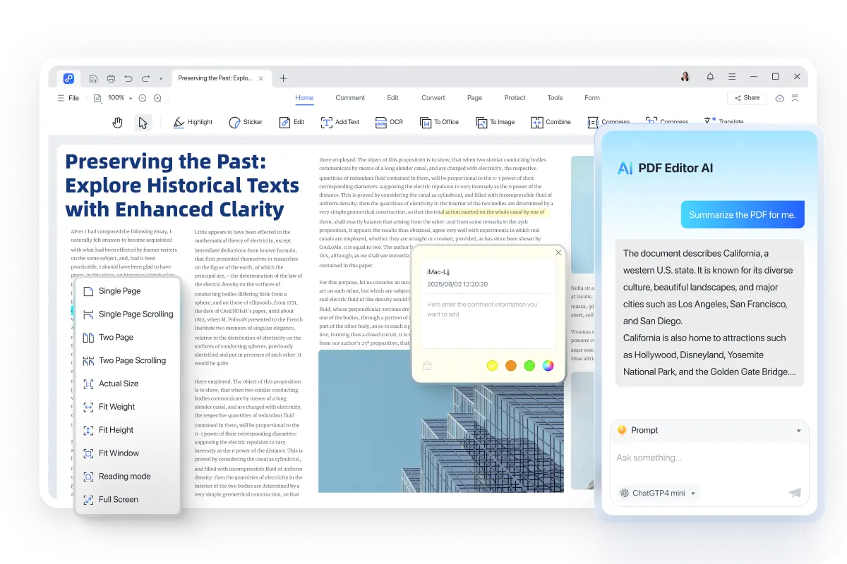Click Summarize the PDF for me
Viewport: 847px width, 564px height.
(742, 214)
